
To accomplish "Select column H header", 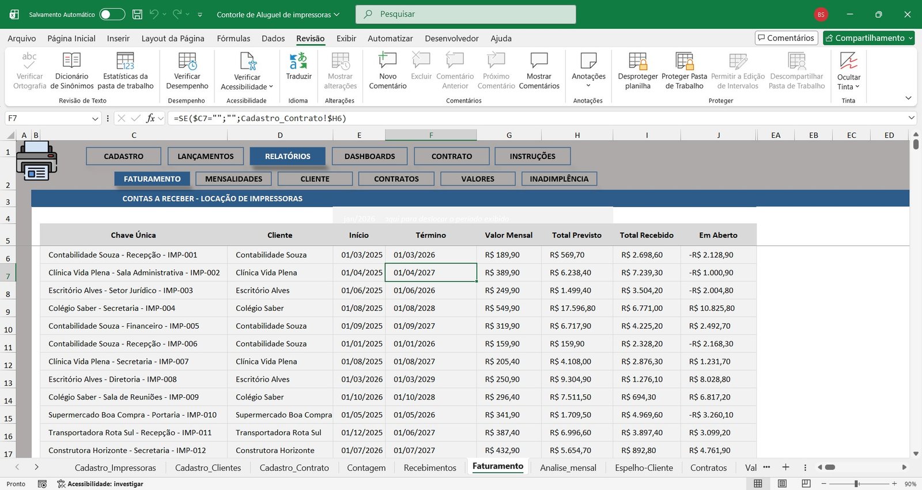I will (577, 135).
